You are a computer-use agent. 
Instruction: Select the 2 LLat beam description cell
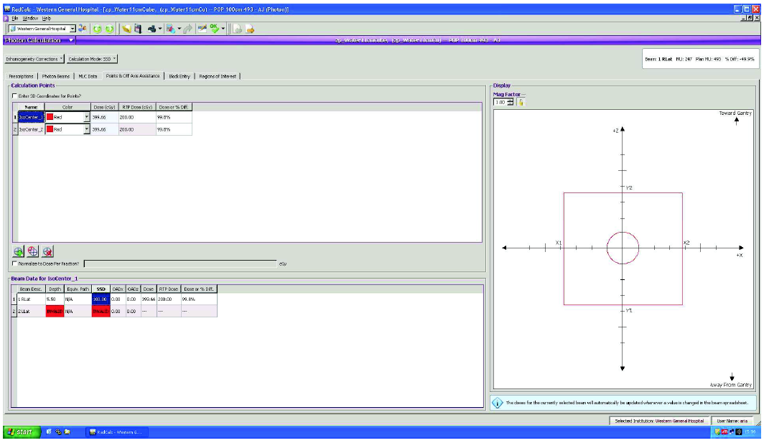pyautogui.click(x=31, y=312)
